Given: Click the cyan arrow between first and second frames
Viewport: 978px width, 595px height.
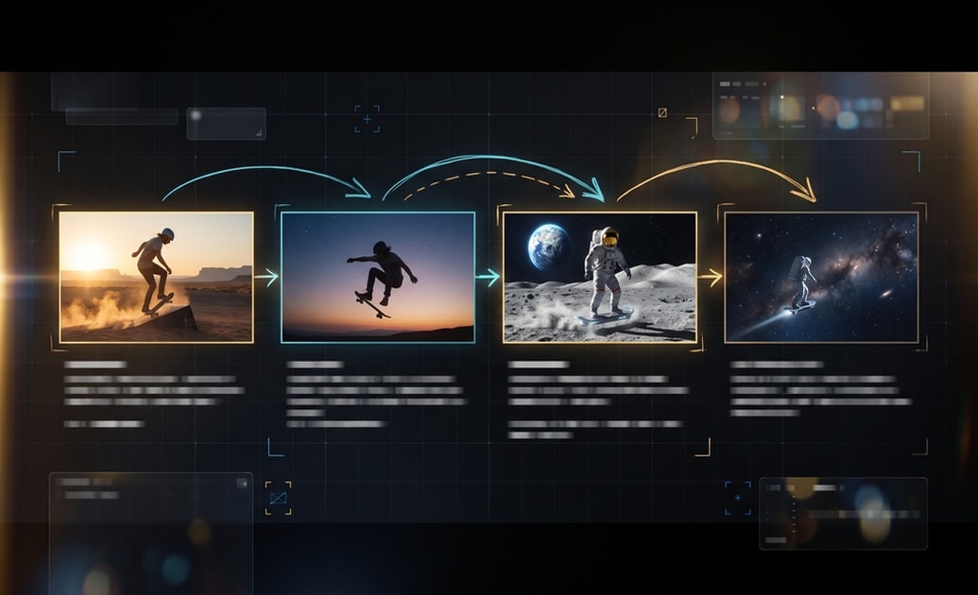Looking at the screenshot, I should [267, 278].
